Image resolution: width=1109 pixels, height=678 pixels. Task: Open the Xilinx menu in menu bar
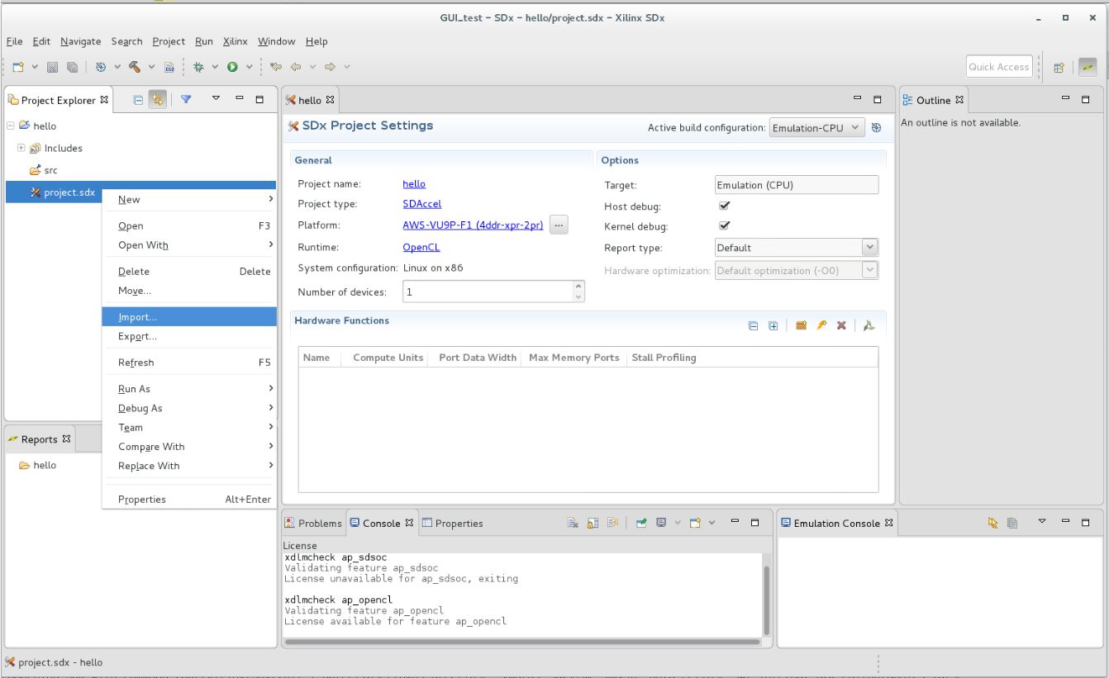click(x=236, y=41)
